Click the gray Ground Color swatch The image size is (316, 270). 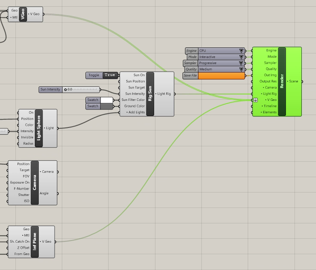(106, 106)
